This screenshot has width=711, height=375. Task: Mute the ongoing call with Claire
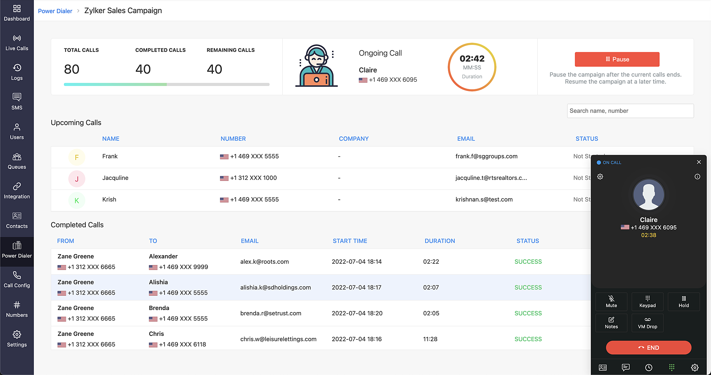click(x=611, y=301)
